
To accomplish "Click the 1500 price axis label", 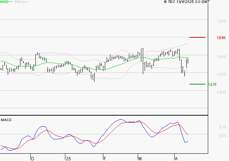I will coord(221,75).
